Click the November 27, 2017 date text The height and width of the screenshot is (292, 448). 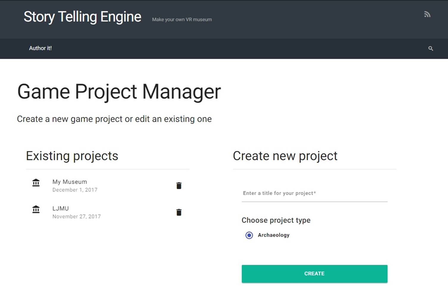(77, 216)
